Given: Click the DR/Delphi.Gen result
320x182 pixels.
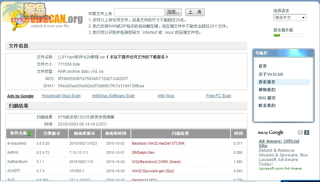Looking at the screenshot, I should point(143,152).
